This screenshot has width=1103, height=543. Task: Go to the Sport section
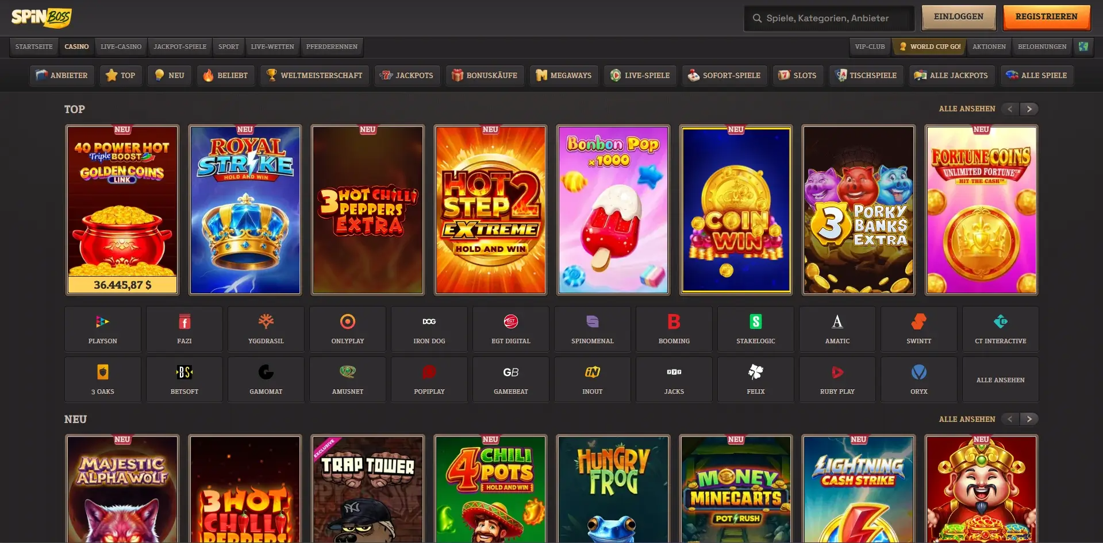pyautogui.click(x=228, y=46)
